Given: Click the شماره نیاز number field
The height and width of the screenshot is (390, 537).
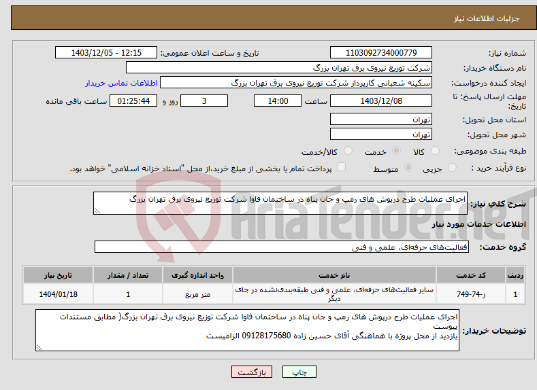Looking at the screenshot, I should point(381,52).
